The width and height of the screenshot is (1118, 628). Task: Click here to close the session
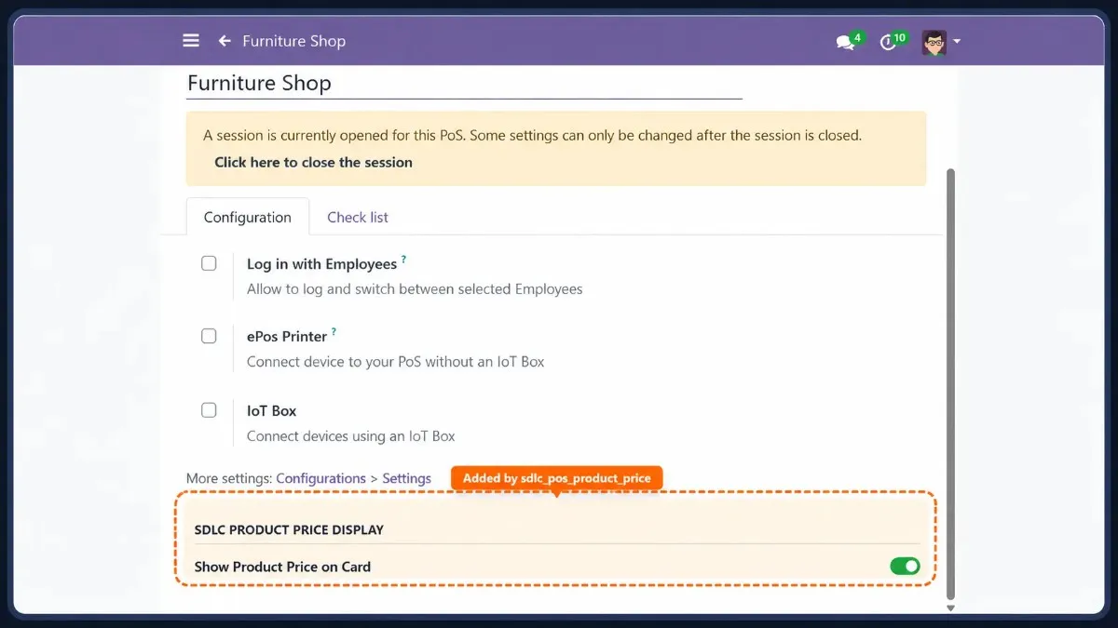313,162
